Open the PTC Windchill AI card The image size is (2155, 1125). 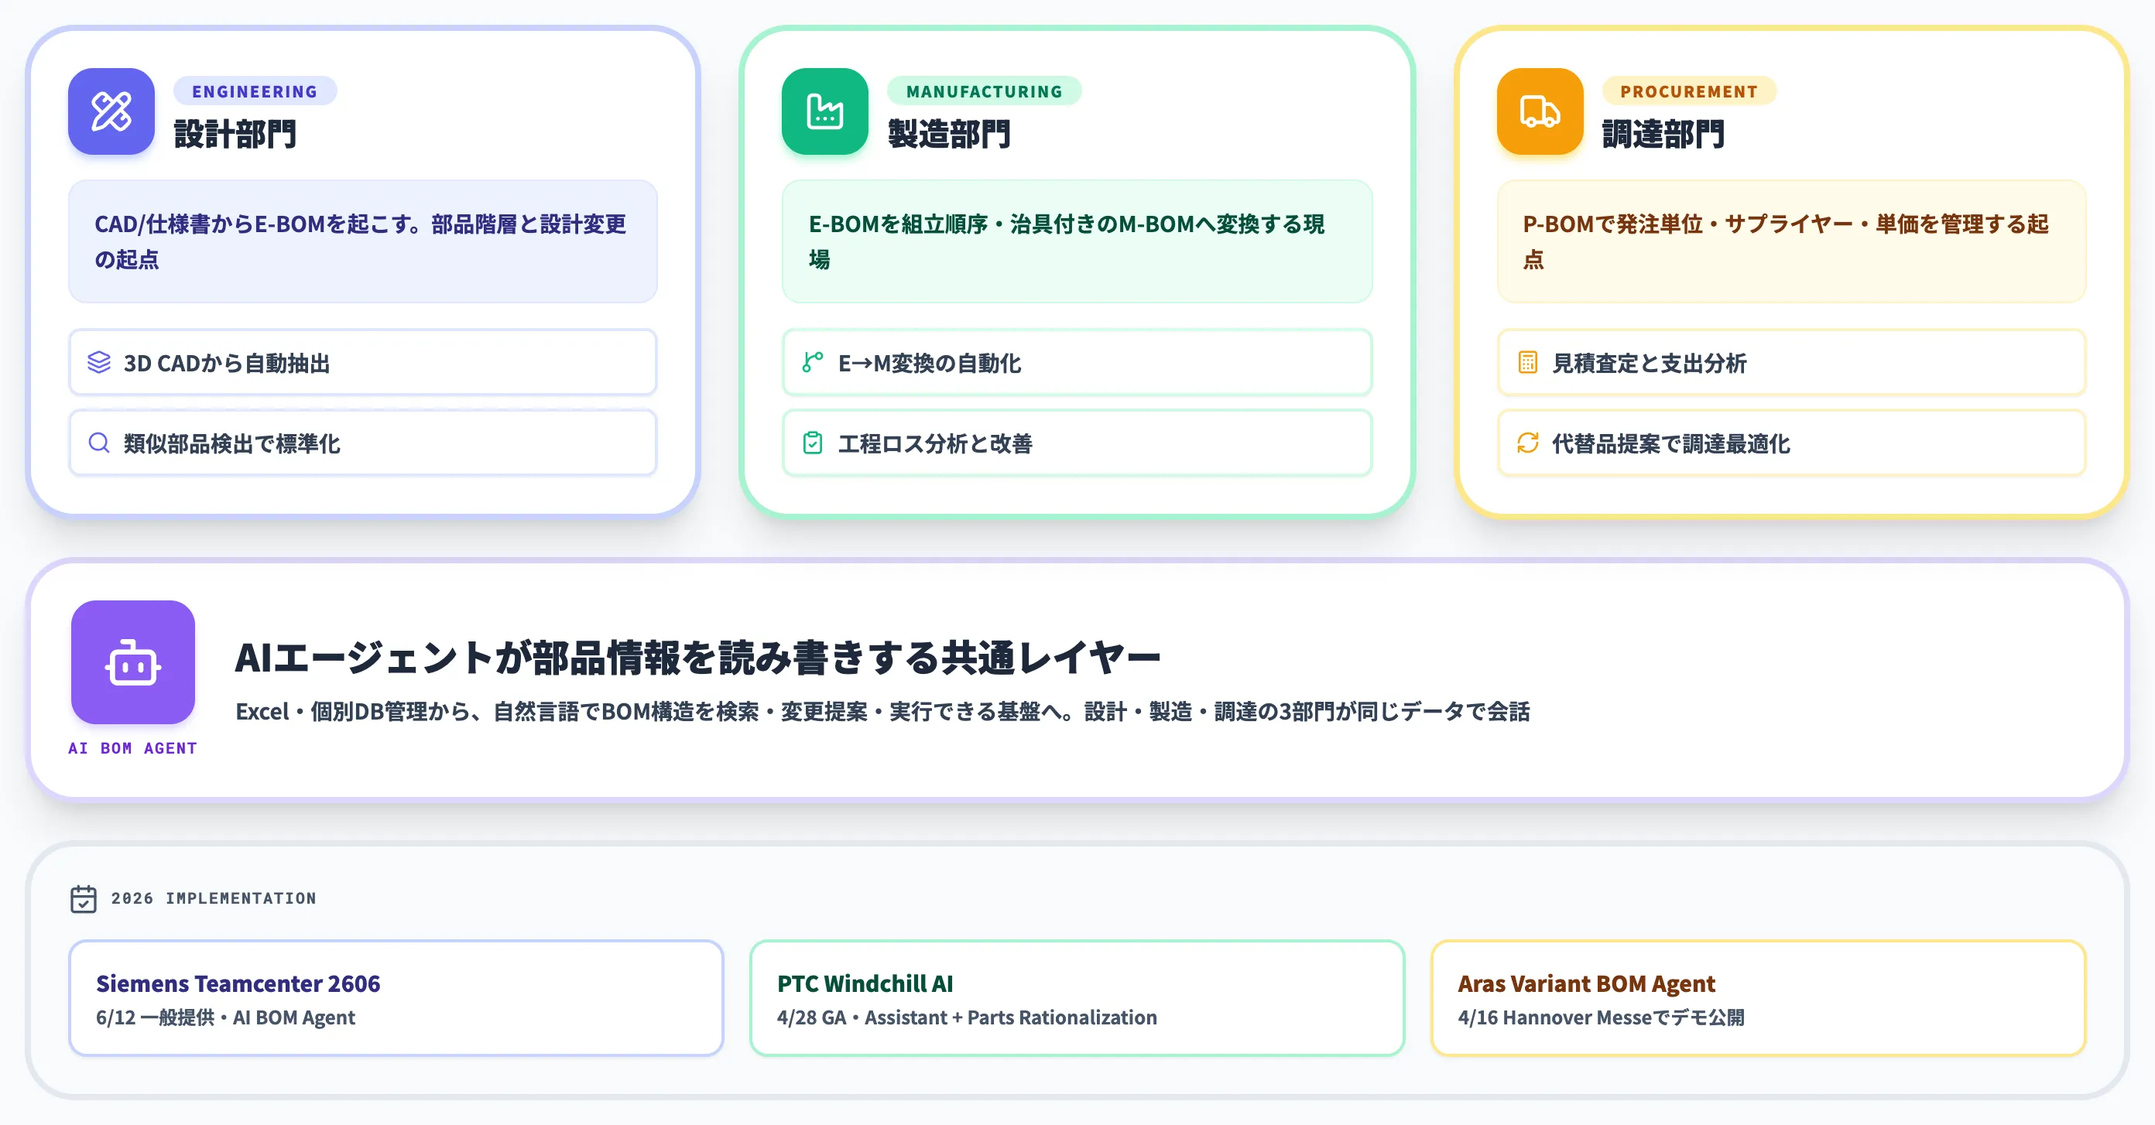(1077, 998)
